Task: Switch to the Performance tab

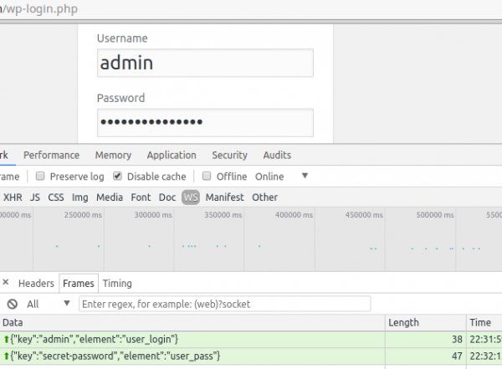Action: 51,155
